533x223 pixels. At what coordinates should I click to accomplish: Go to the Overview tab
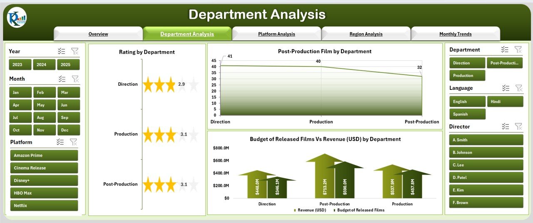pyautogui.click(x=98, y=34)
